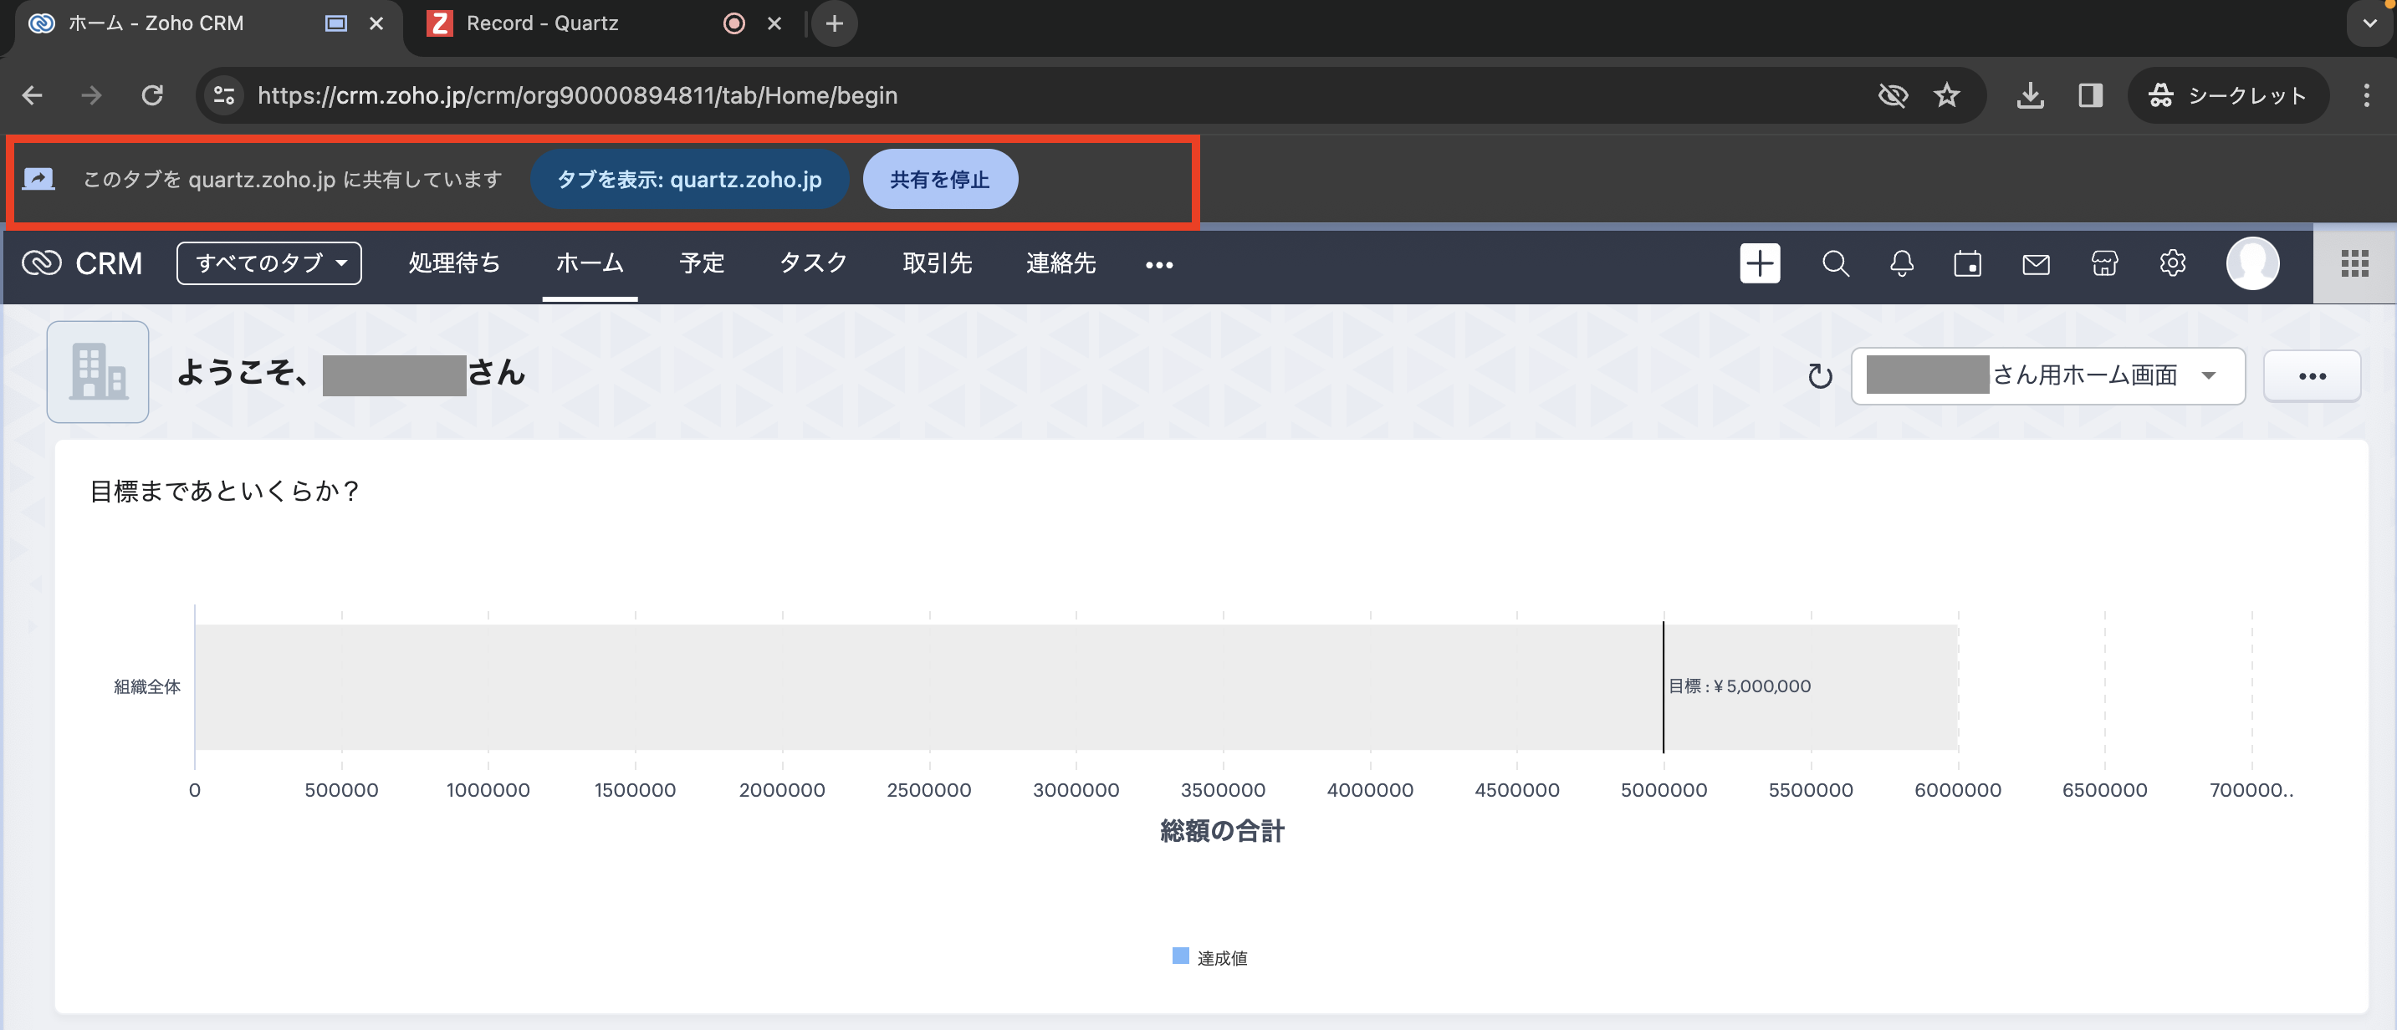Expand the すべてのタブ dropdown
The image size is (2397, 1030).
tap(269, 263)
